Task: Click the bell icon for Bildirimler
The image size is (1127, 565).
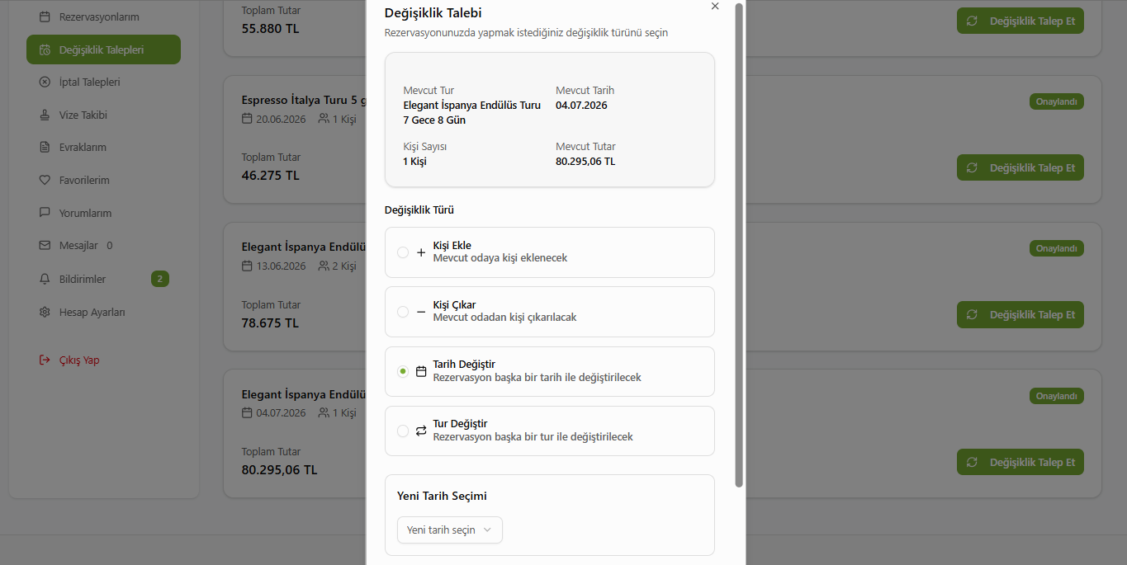Action: 45,279
